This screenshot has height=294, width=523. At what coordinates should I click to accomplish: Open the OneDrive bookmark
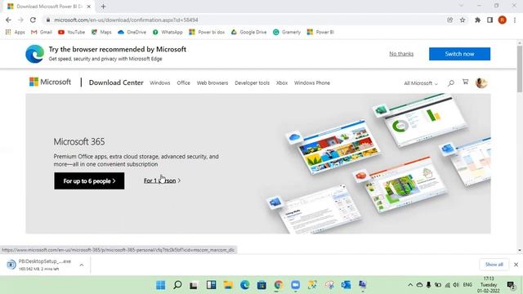coord(132,32)
